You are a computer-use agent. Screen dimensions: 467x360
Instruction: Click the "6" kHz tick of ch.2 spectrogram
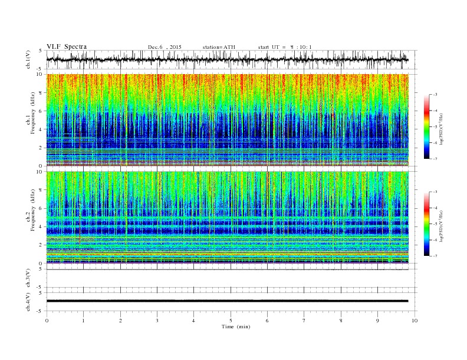point(41,208)
